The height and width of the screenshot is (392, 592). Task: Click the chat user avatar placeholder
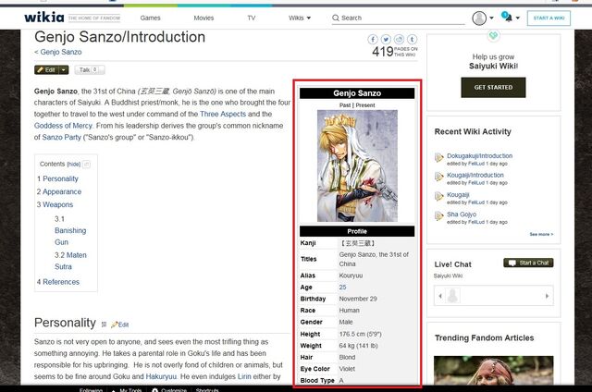point(452,296)
